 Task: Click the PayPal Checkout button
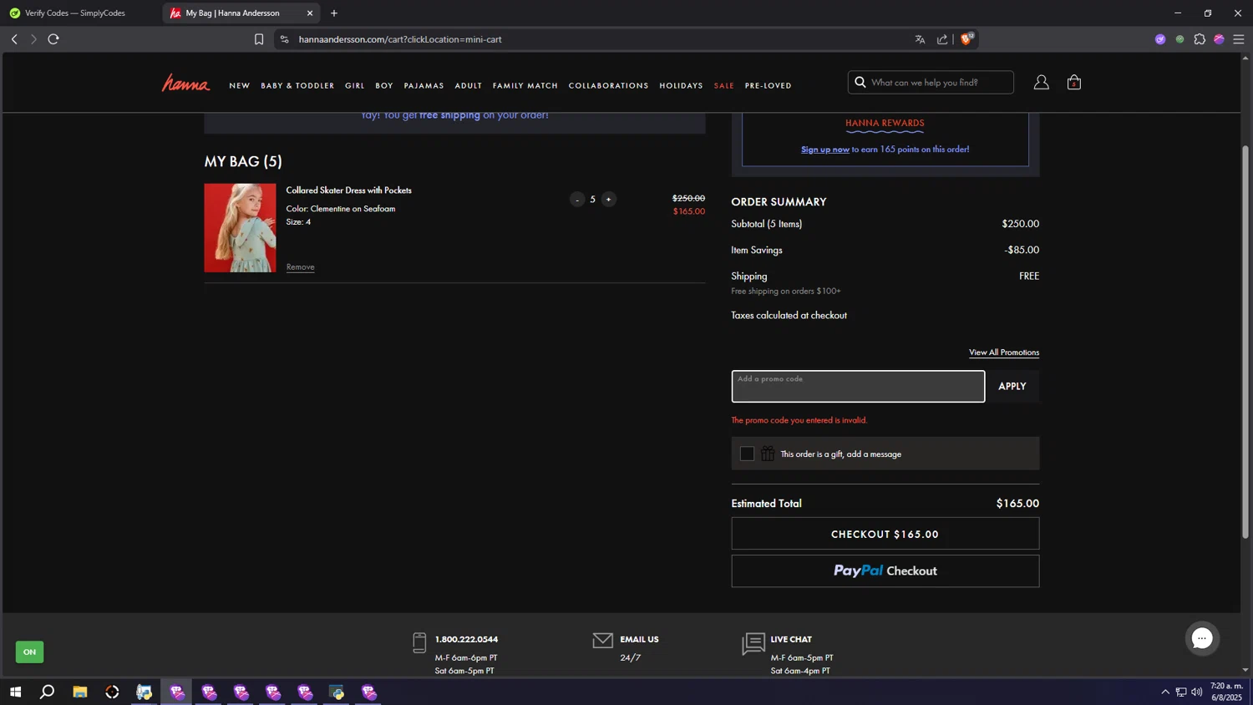tap(885, 571)
